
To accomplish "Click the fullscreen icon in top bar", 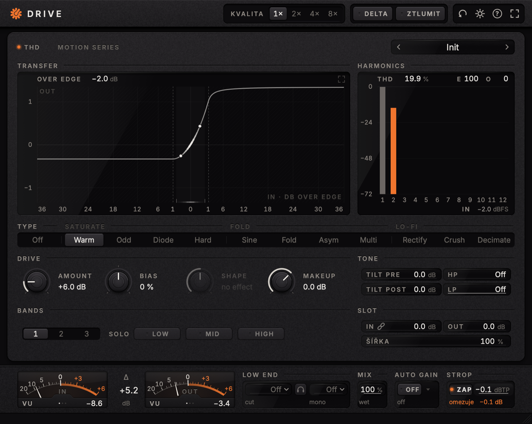I will [x=514, y=14].
